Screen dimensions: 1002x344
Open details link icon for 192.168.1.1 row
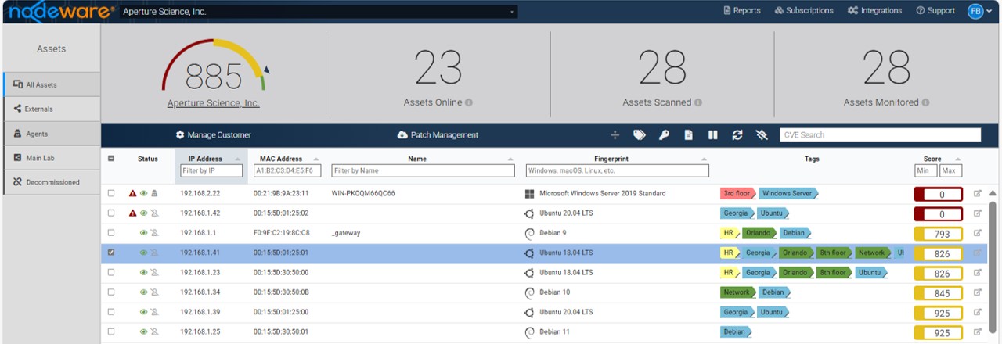coord(977,232)
